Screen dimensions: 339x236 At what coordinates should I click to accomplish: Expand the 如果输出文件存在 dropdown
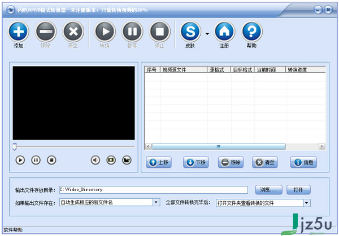156,202
